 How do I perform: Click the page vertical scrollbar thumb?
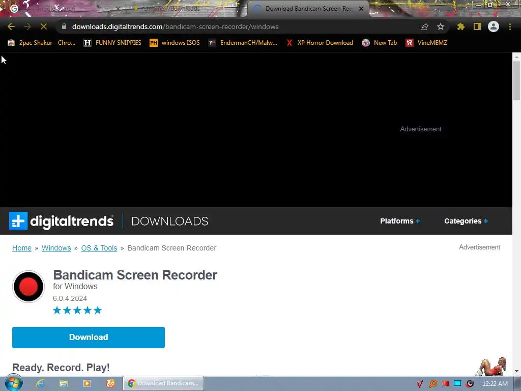click(x=516, y=80)
